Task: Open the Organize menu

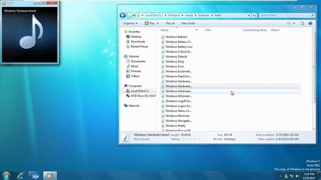Action: [x=130, y=23]
